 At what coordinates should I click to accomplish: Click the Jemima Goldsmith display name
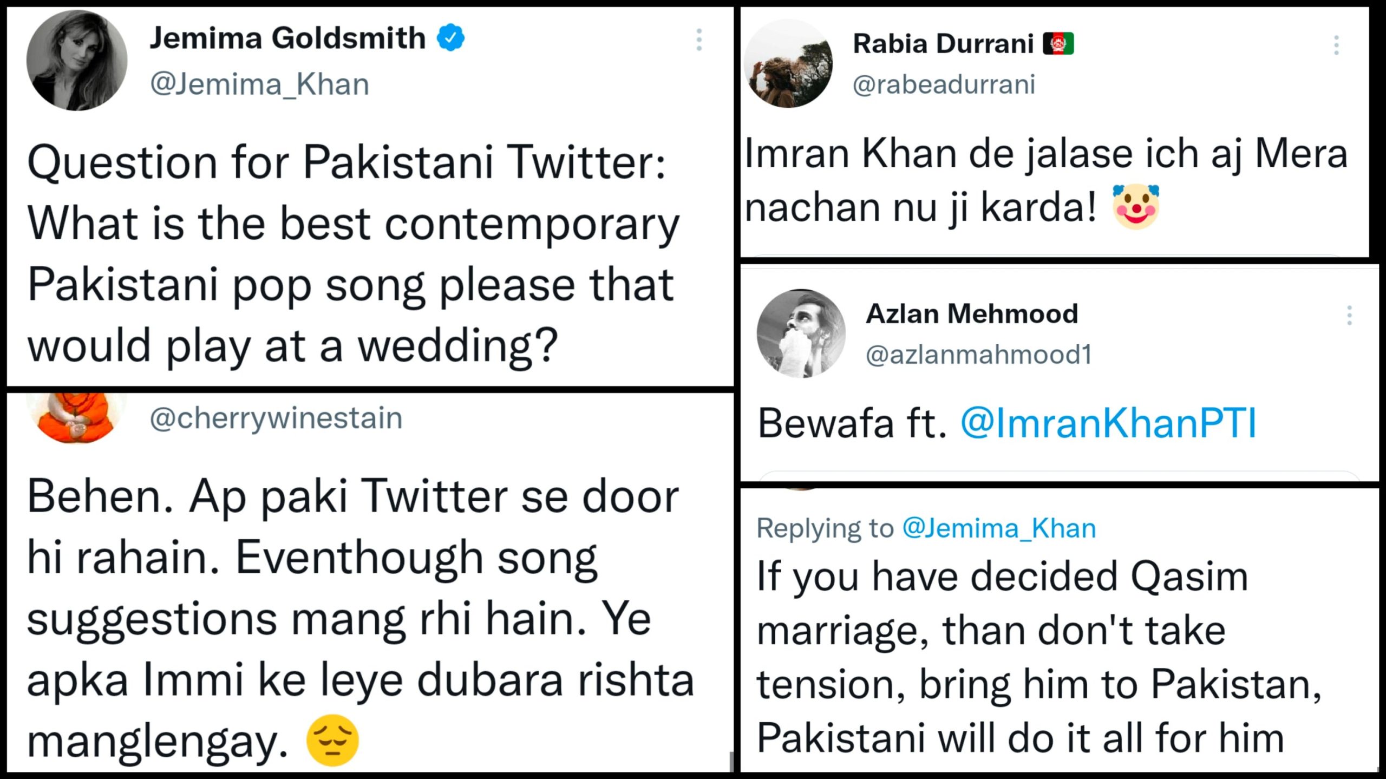pos(287,38)
